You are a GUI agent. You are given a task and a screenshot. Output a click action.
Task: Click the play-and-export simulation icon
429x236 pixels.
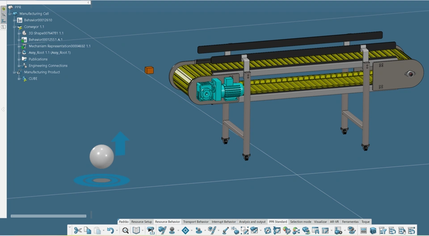click(151, 230)
